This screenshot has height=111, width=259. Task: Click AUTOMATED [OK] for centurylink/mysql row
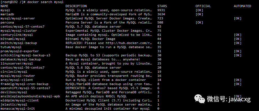[237, 35]
